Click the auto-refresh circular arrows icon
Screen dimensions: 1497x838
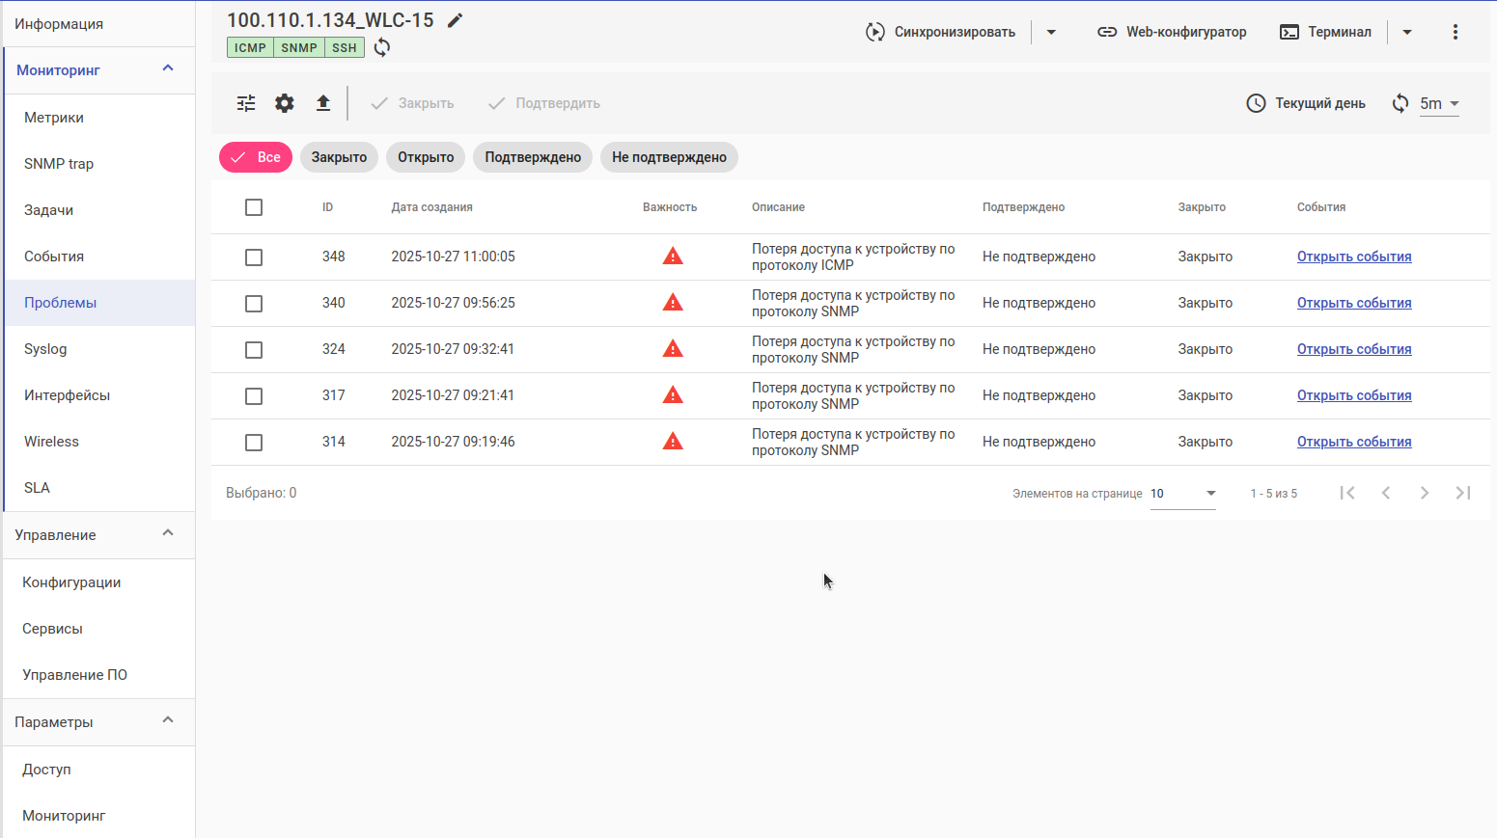pos(1400,103)
